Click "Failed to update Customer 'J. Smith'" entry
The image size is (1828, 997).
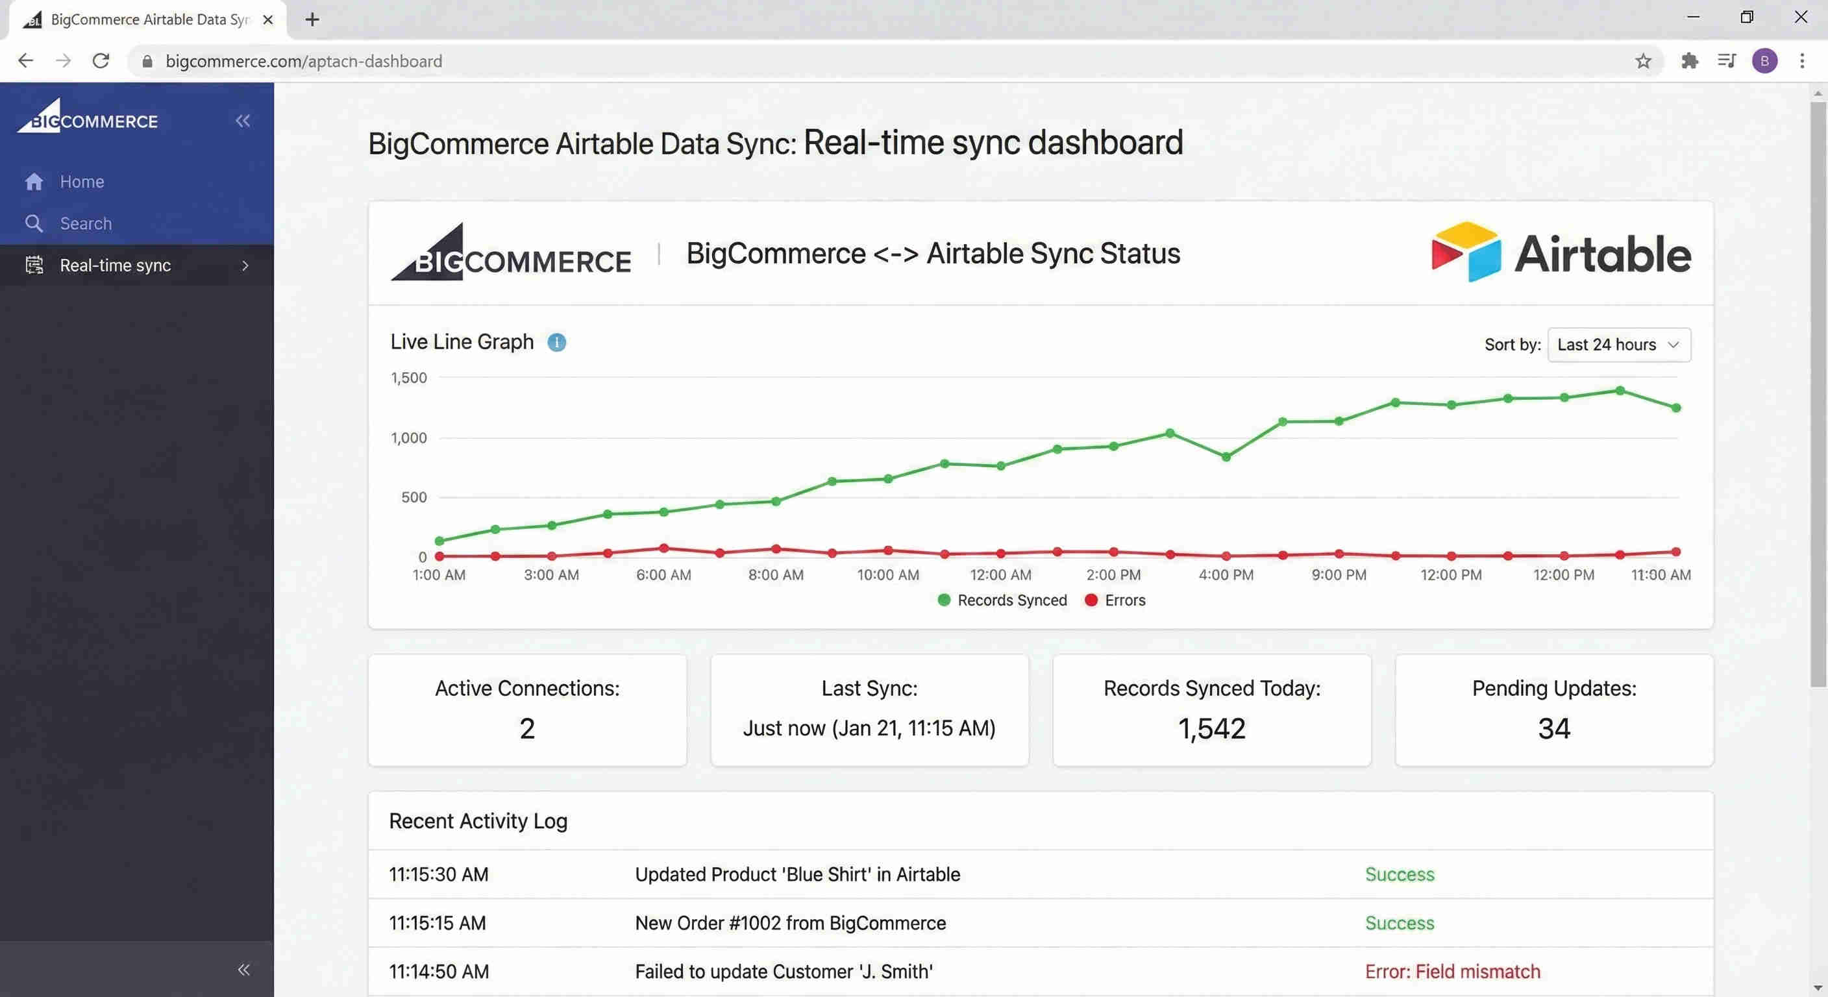(x=784, y=972)
